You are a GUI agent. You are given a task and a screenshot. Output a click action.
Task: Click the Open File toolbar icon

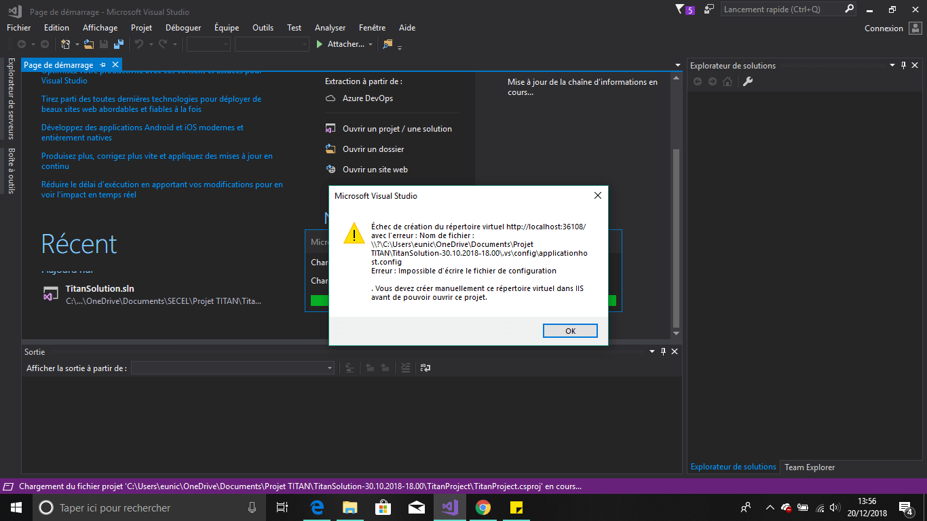click(89, 44)
